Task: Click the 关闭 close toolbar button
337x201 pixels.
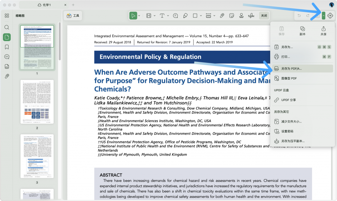Action: pos(264,16)
